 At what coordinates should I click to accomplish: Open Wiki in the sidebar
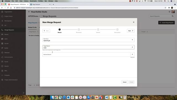pos(6,71)
